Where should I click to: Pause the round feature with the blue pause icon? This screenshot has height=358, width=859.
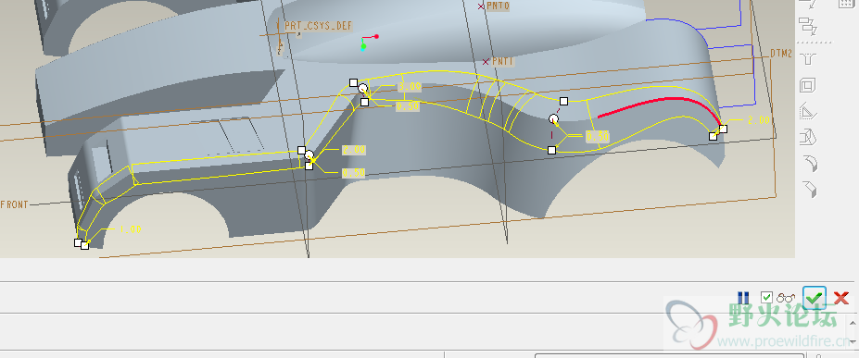(743, 298)
